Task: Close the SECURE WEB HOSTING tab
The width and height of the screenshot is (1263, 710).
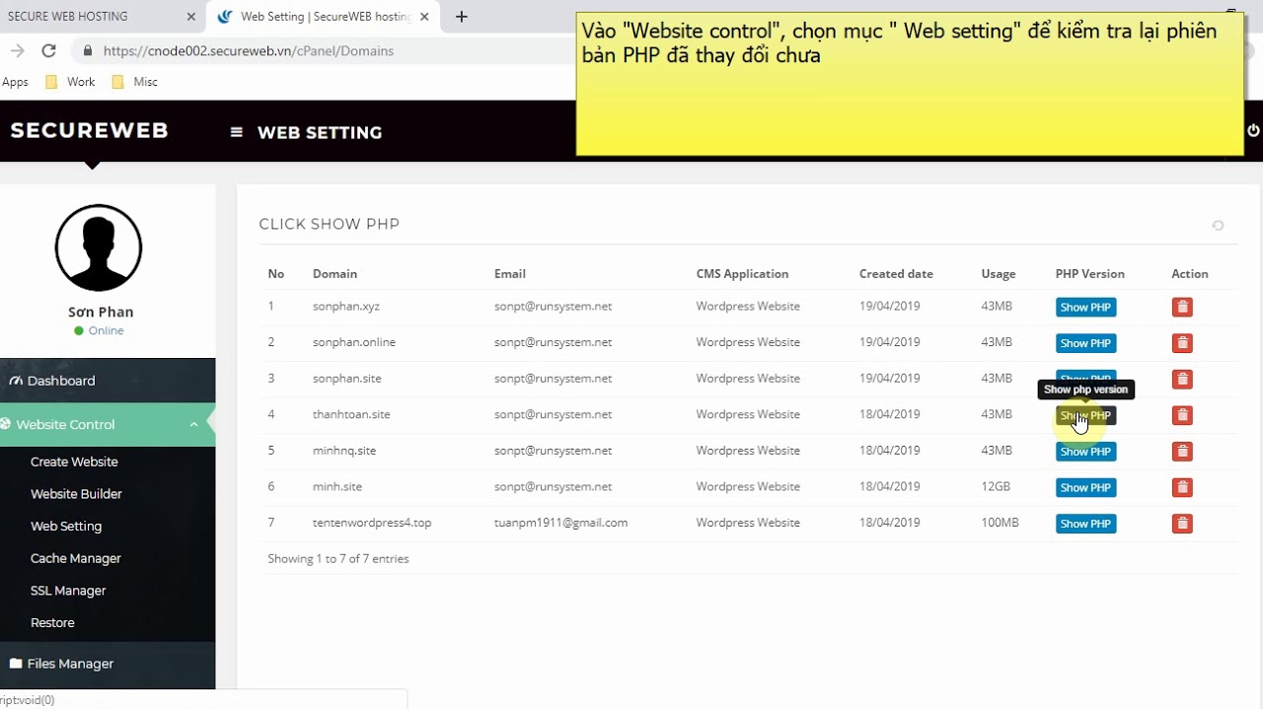Action: click(191, 17)
